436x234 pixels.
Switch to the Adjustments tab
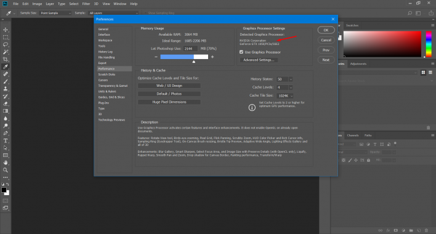pyautogui.click(x=358, y=63)
